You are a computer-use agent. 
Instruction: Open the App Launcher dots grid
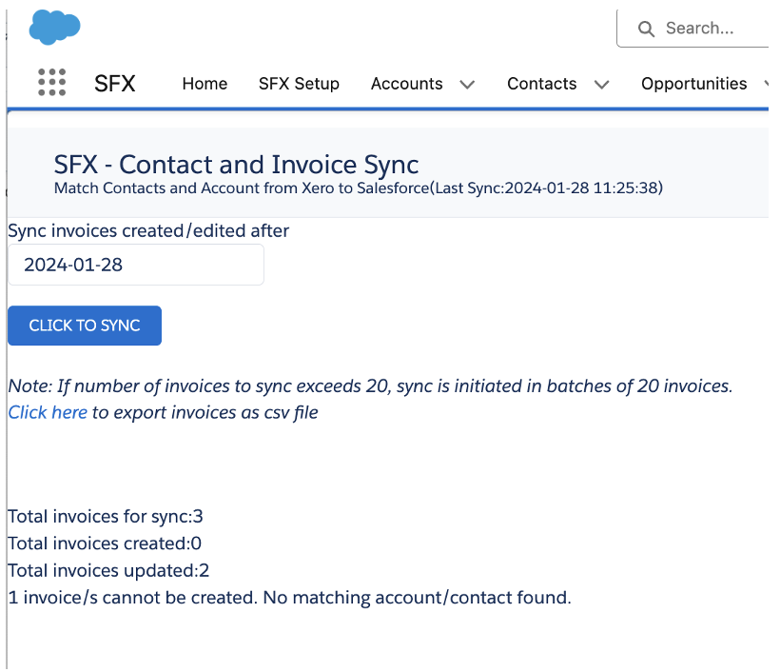pyautogui.click(x=52, y=83)
